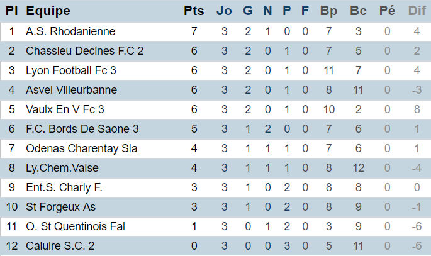
Task: Sort by the Pts column header
Action: (x=194, y=11)
